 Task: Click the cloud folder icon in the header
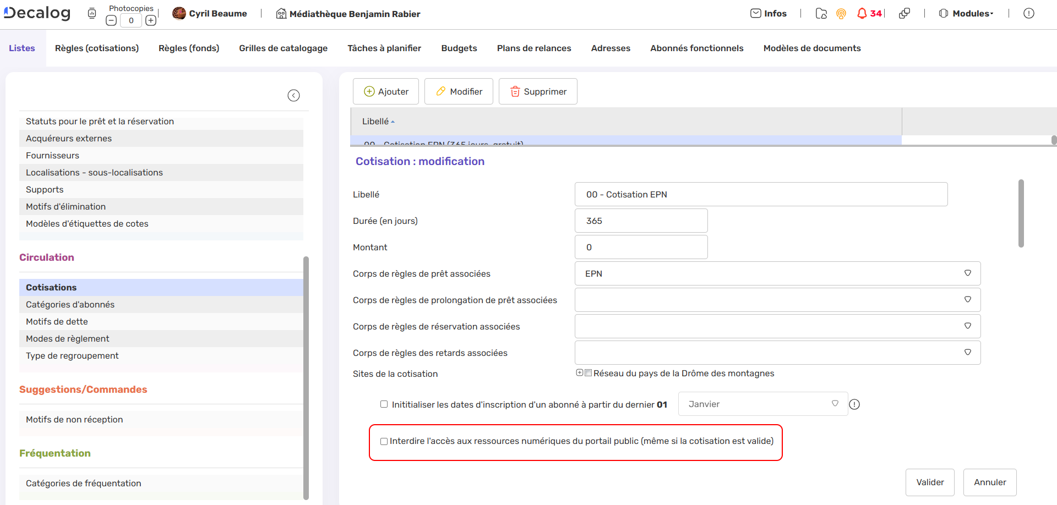[x=821, y=14]
